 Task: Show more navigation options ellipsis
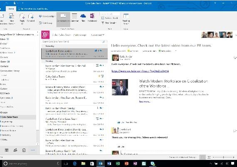coord(33,150)
